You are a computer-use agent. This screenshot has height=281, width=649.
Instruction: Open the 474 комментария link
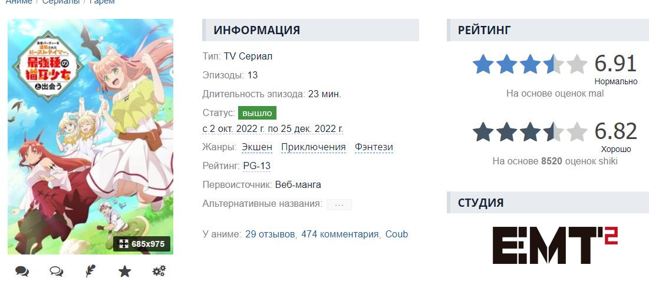click(340, 234)
